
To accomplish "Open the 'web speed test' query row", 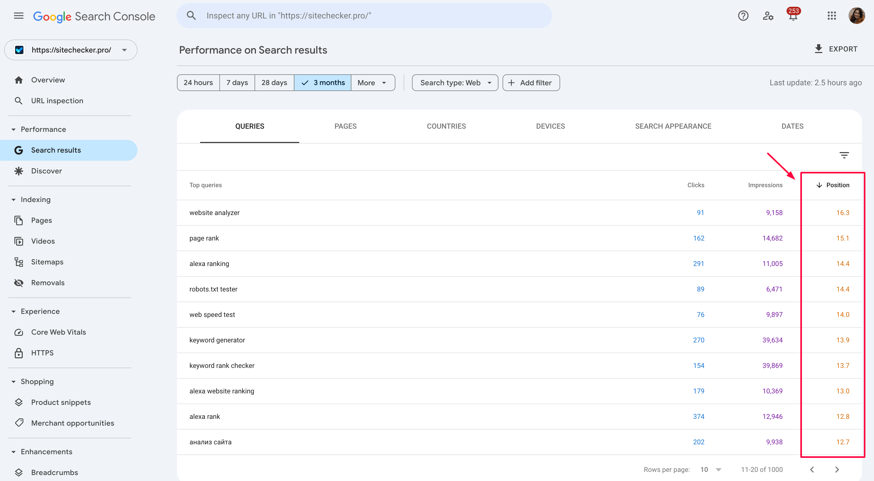I will (x=519, y=315).
